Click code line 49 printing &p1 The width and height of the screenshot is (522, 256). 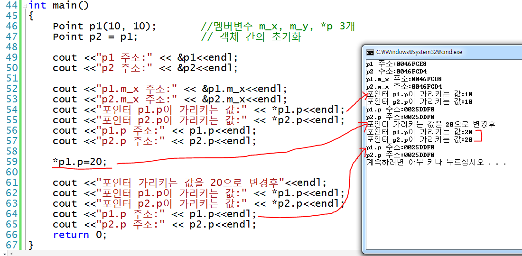click(146, 58)
